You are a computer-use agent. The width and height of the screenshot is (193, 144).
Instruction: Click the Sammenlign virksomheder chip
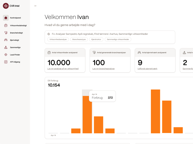tap(118, 39)
